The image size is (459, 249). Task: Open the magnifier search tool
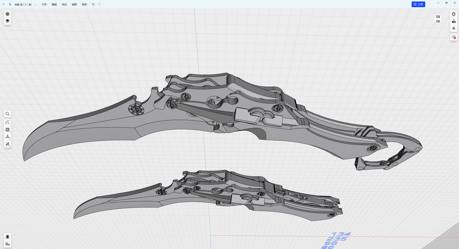pyautogui.click(x=8, y=114)
